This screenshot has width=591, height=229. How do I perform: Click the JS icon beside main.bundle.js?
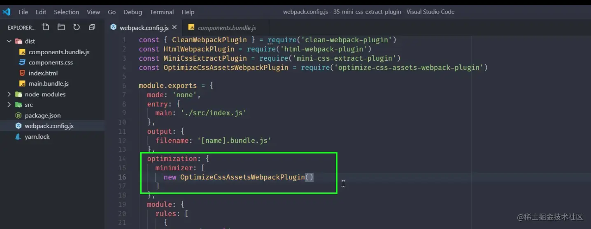22,83
